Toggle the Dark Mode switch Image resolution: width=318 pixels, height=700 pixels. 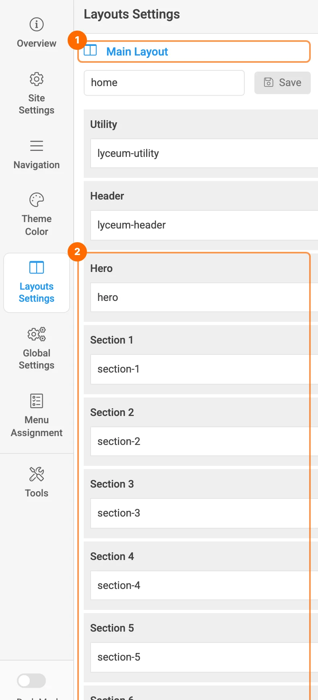coord(31,681)
